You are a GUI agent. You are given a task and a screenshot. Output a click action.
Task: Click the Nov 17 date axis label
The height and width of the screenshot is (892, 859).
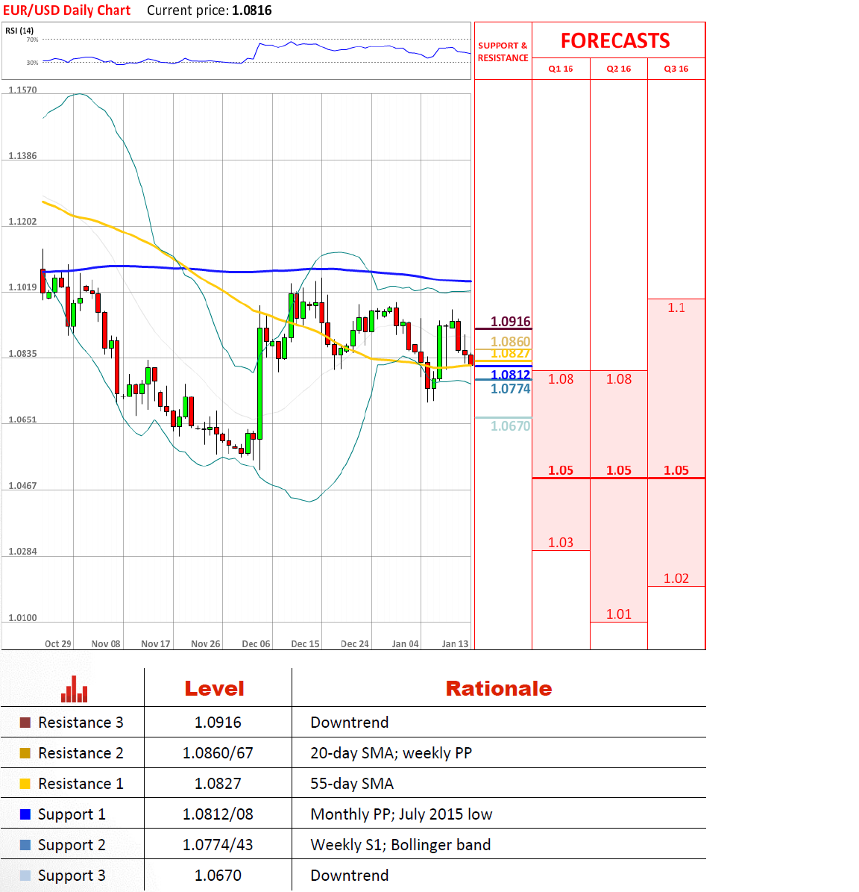point(156,644)
